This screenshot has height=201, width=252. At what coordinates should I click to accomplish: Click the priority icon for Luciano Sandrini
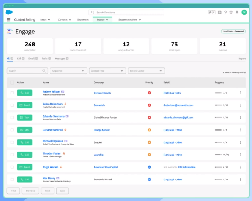click(x=149, y=130)
